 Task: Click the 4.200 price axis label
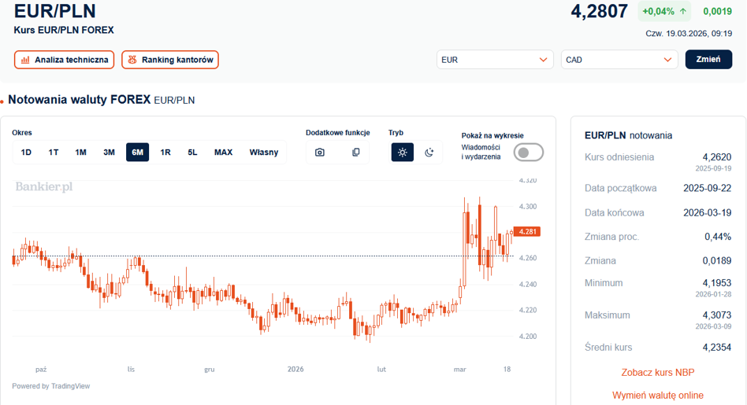528,336
